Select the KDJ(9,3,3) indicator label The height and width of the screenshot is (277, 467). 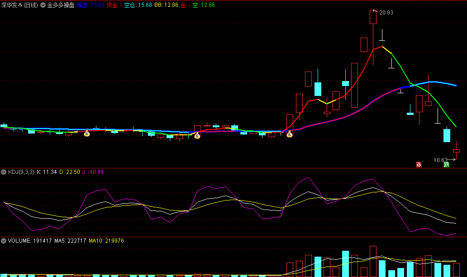click(x=21, y=172)
